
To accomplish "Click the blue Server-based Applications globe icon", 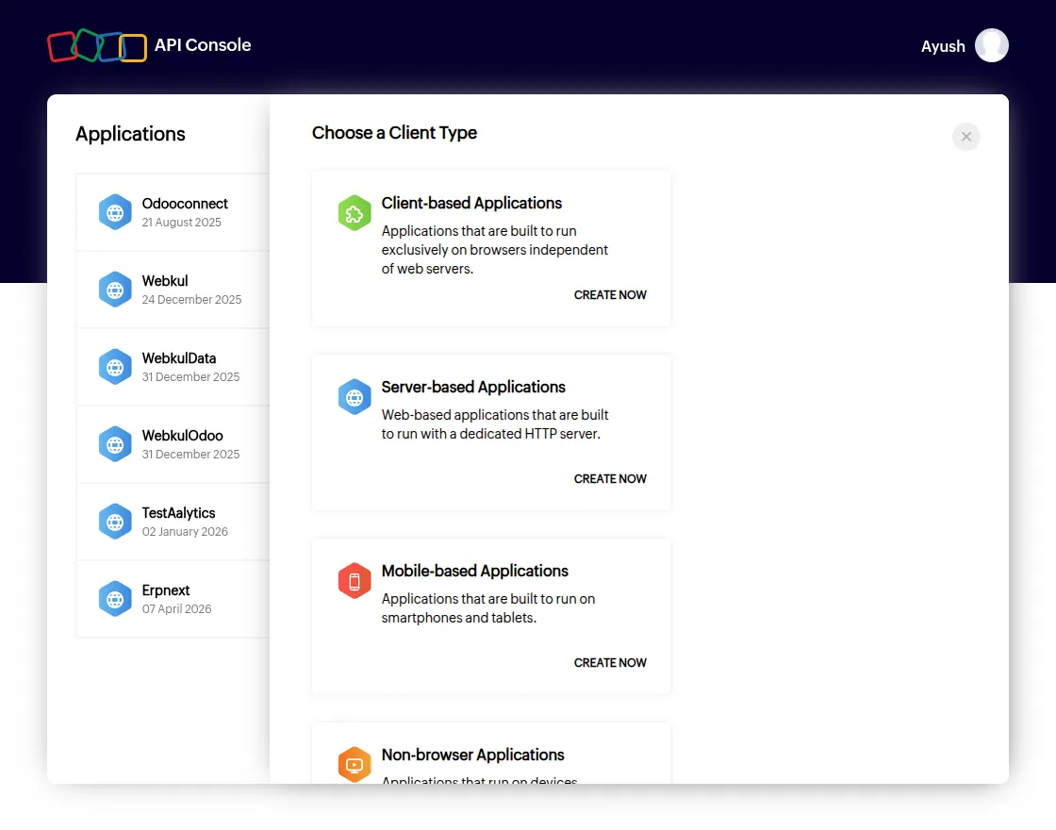I will 355,397.
